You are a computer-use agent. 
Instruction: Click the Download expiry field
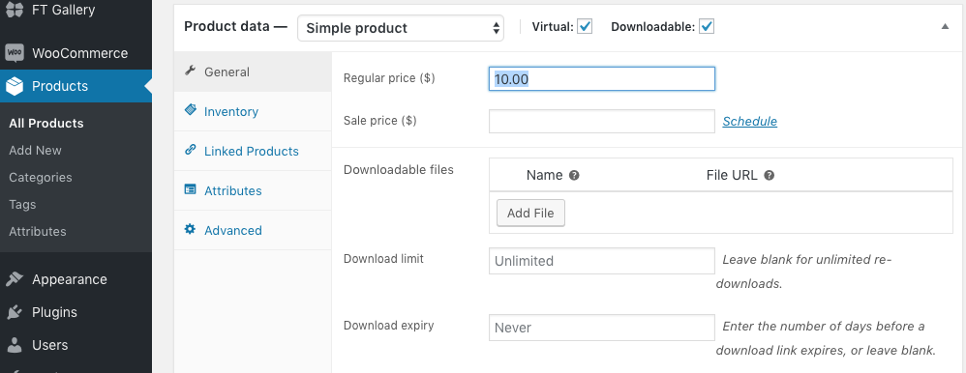(602, 328)
